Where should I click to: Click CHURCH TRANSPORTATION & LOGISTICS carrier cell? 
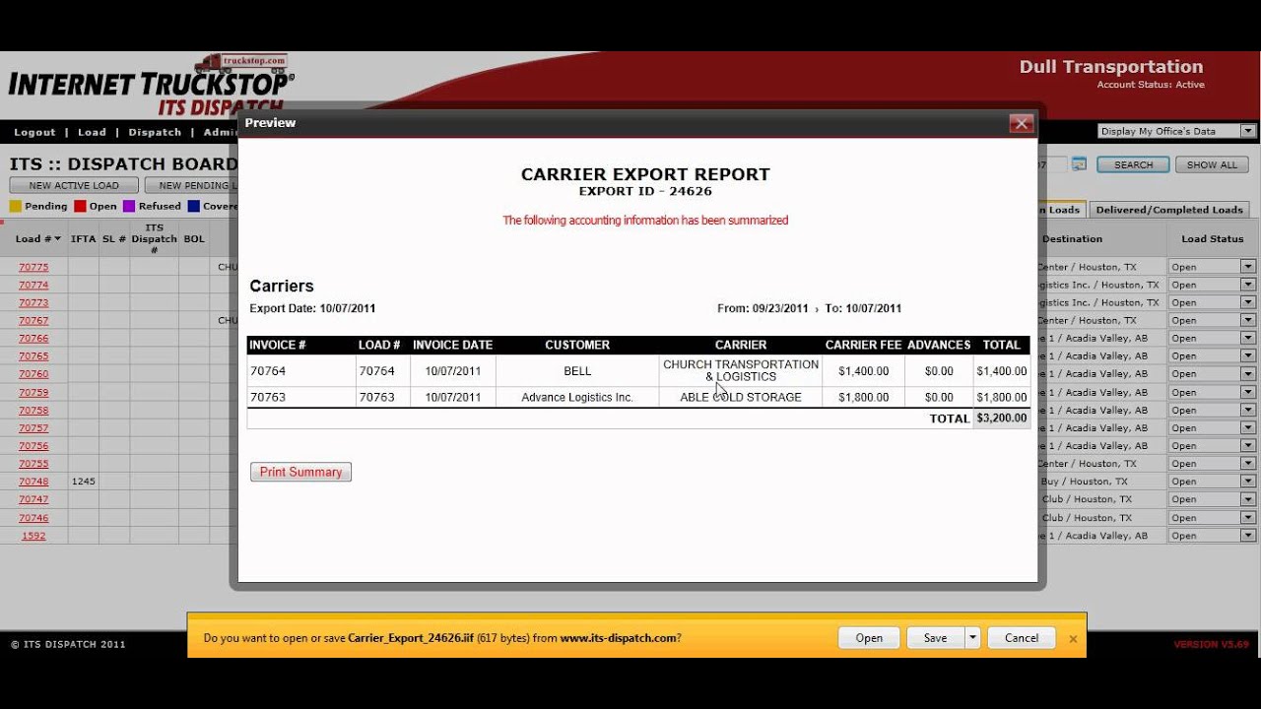[x=741, y=371]
